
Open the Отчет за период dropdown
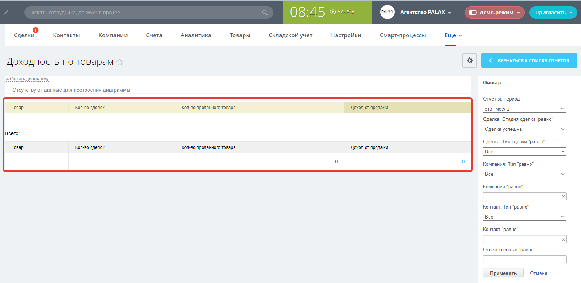[x=524, y=109]
